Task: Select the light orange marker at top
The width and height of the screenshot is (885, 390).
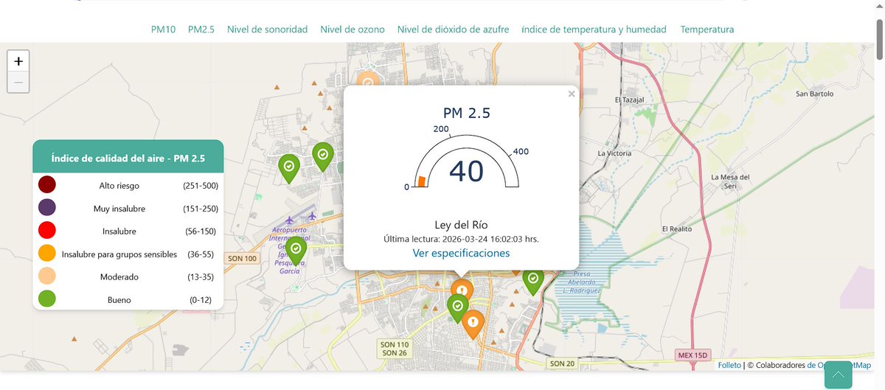Action: click(x=367, y=79)
